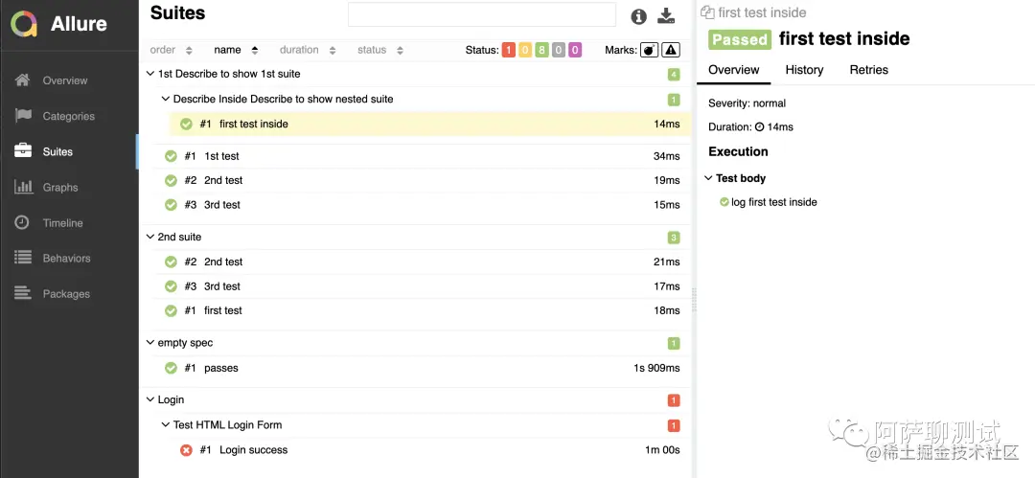
Task: Open the Packages sidebar menu item
Action: click(69, 294)
